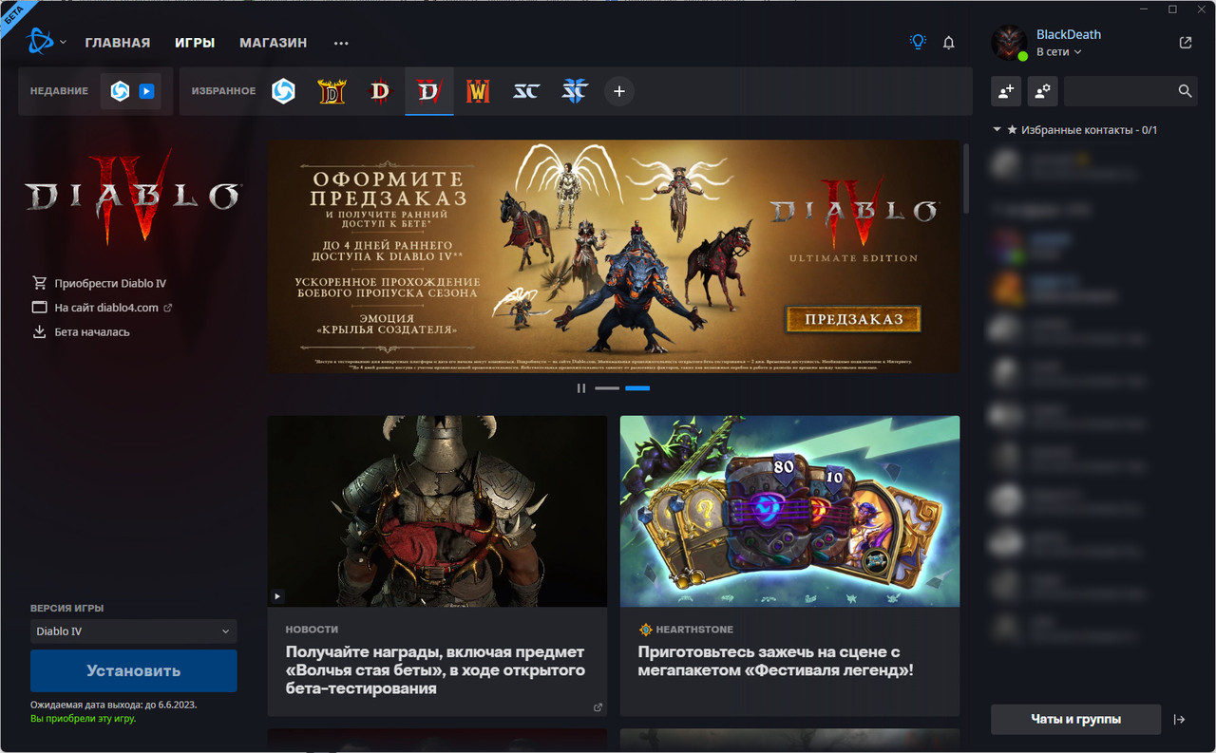Image resolution: width=1216 pixels, height=753 pixels.
Task: Click the Diablo IV Ultimate Edition banner
Action: 614,256
